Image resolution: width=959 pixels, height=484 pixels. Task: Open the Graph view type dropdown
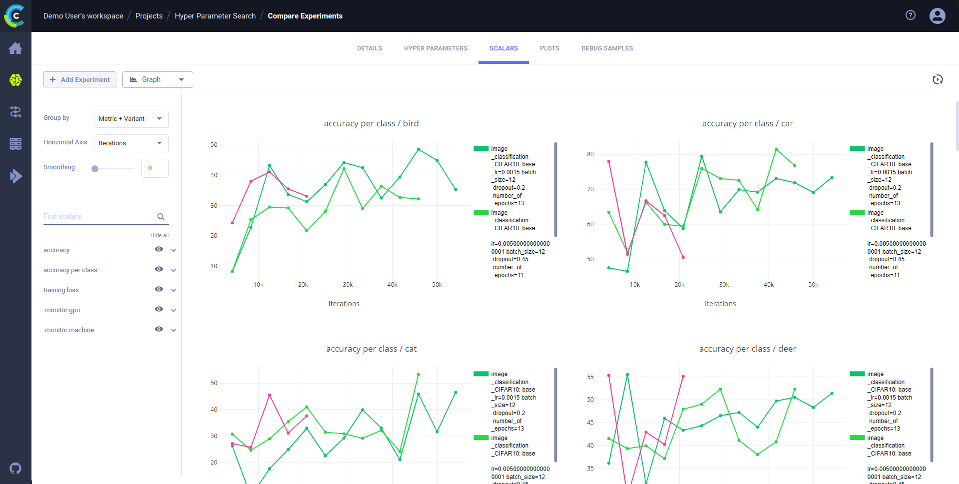coord(158,79)
